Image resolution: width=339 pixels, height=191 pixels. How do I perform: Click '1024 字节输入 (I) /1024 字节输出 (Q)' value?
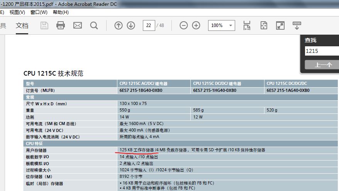(x=156, y=170)
